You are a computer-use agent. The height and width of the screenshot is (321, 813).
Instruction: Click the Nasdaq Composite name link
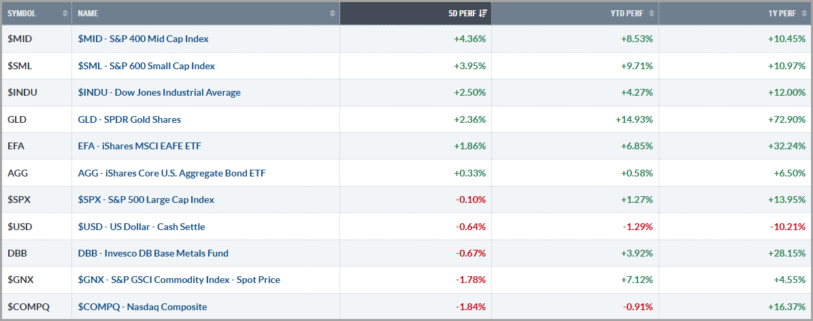point(142,307)
